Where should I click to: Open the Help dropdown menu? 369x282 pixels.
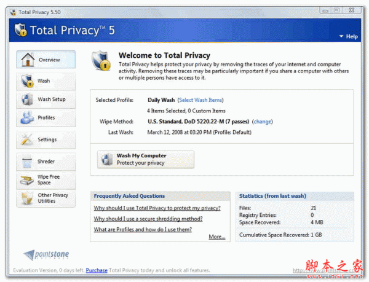[x=349, y=36]
